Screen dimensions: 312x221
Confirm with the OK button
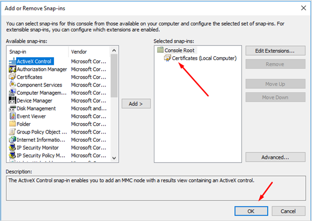click(x=251, y=211)
